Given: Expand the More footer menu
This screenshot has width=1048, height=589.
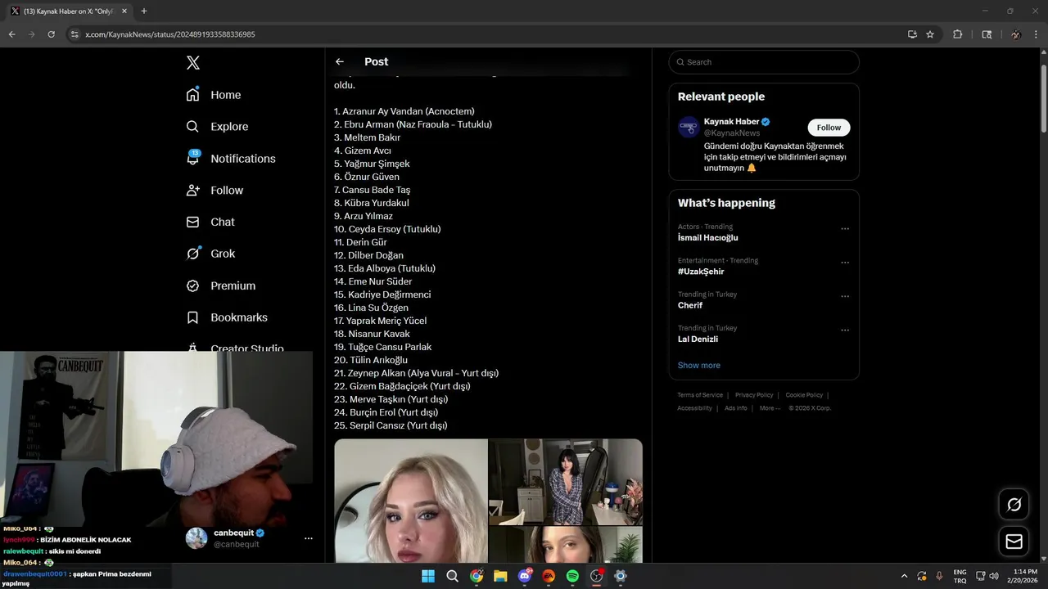Looking at the screenshot, I should tap(770, 408).
